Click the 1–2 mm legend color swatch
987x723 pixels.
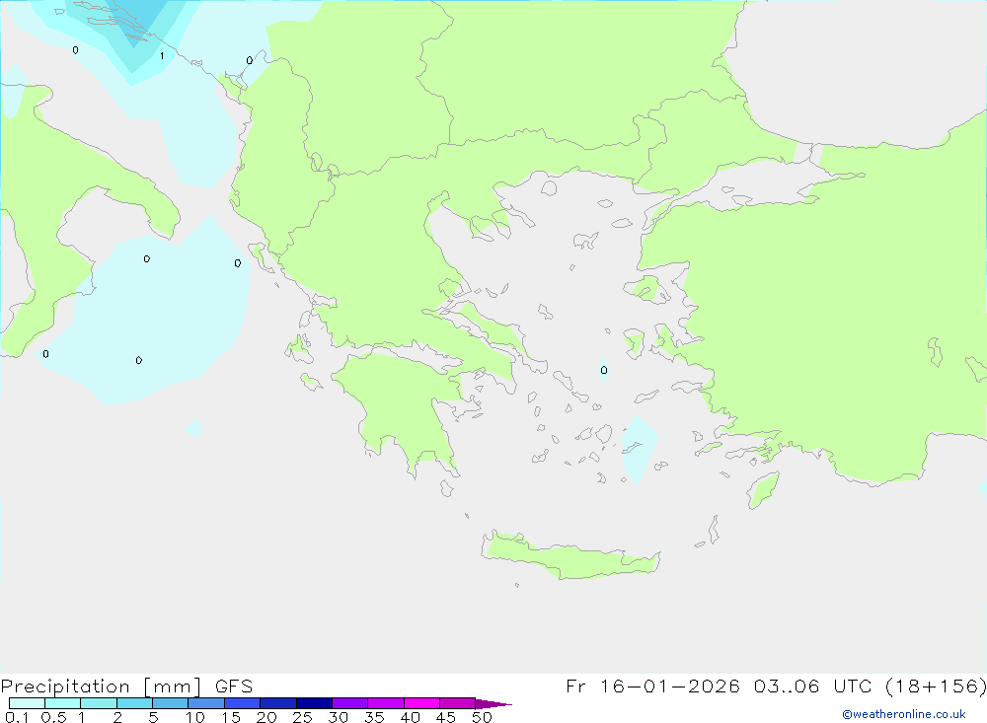(x=98, y=703)
